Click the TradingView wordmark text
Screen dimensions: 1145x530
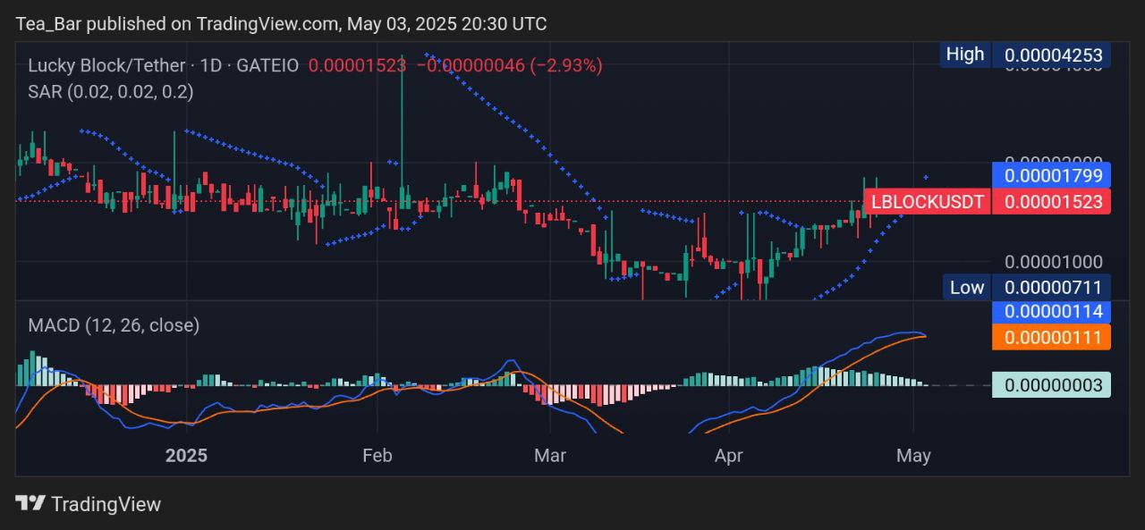click(106, 504)
